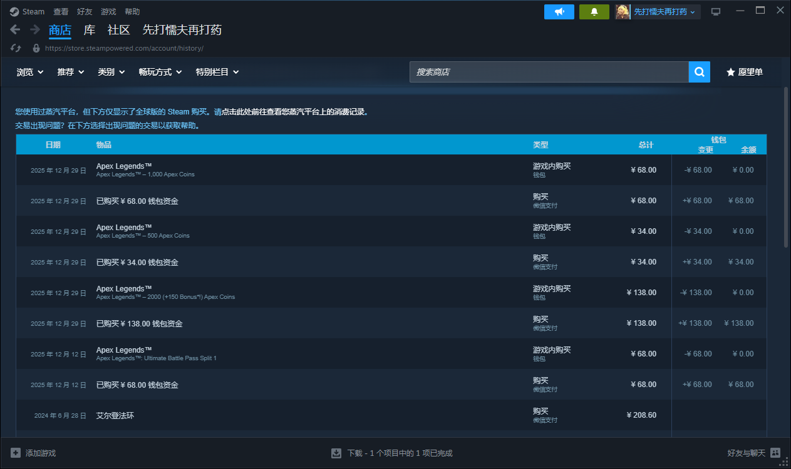The height and width of the screenshot is (469, 791).
Task: Click 添加游戏 add game button
Action: click(34, 453)
